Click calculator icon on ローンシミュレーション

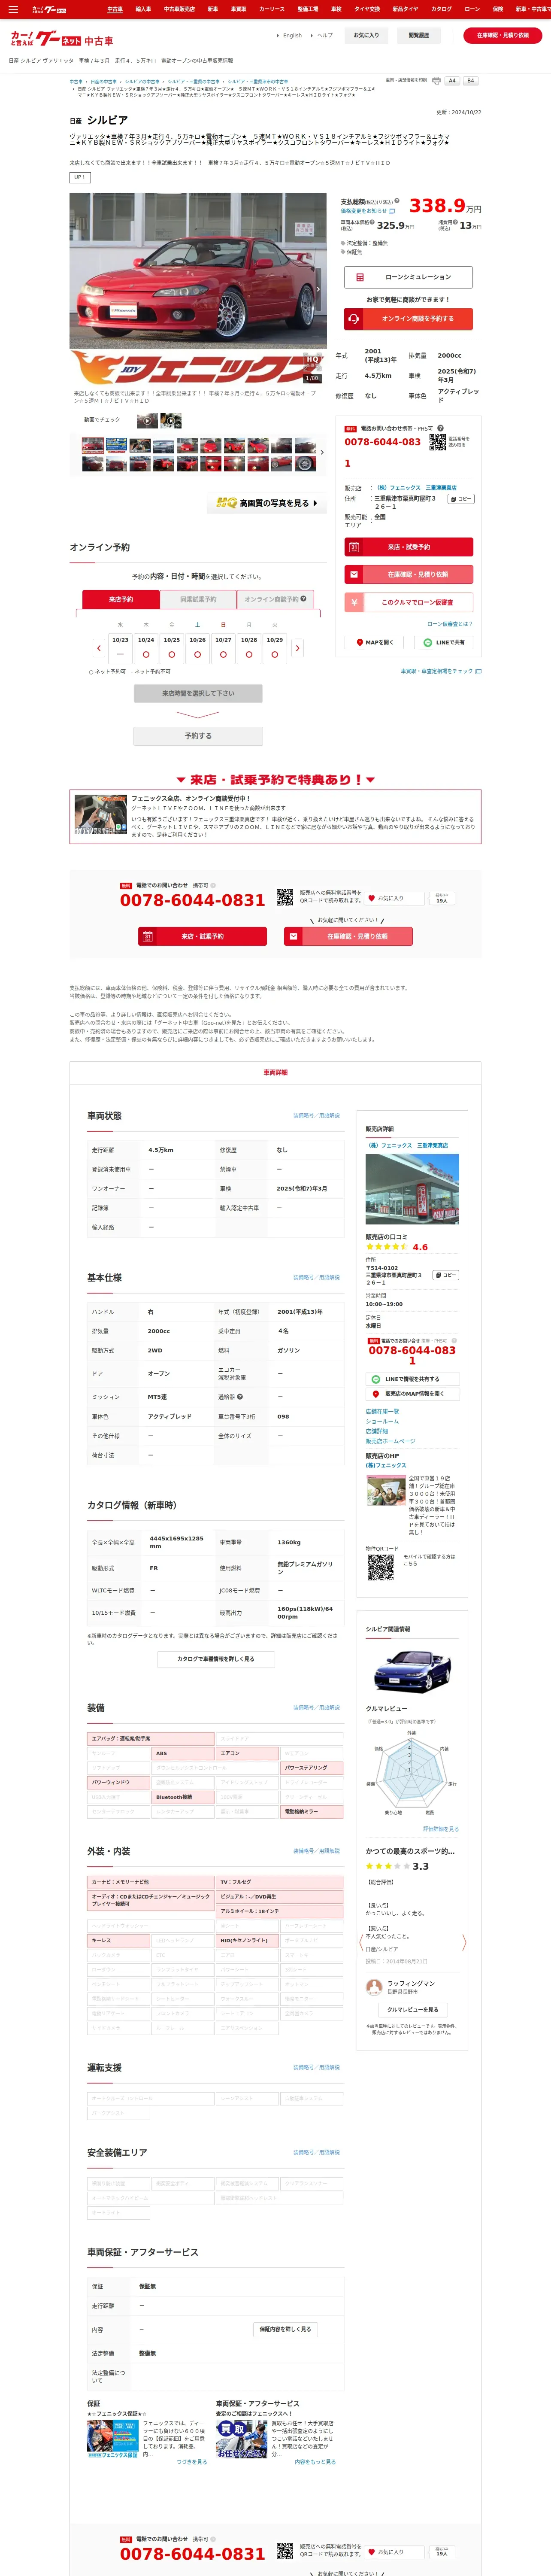(x=360, y=277)
